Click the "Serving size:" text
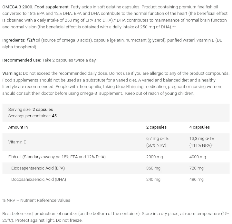Image resolution: width=232 pixels, height=224 pixels. [x=20, y=110]
